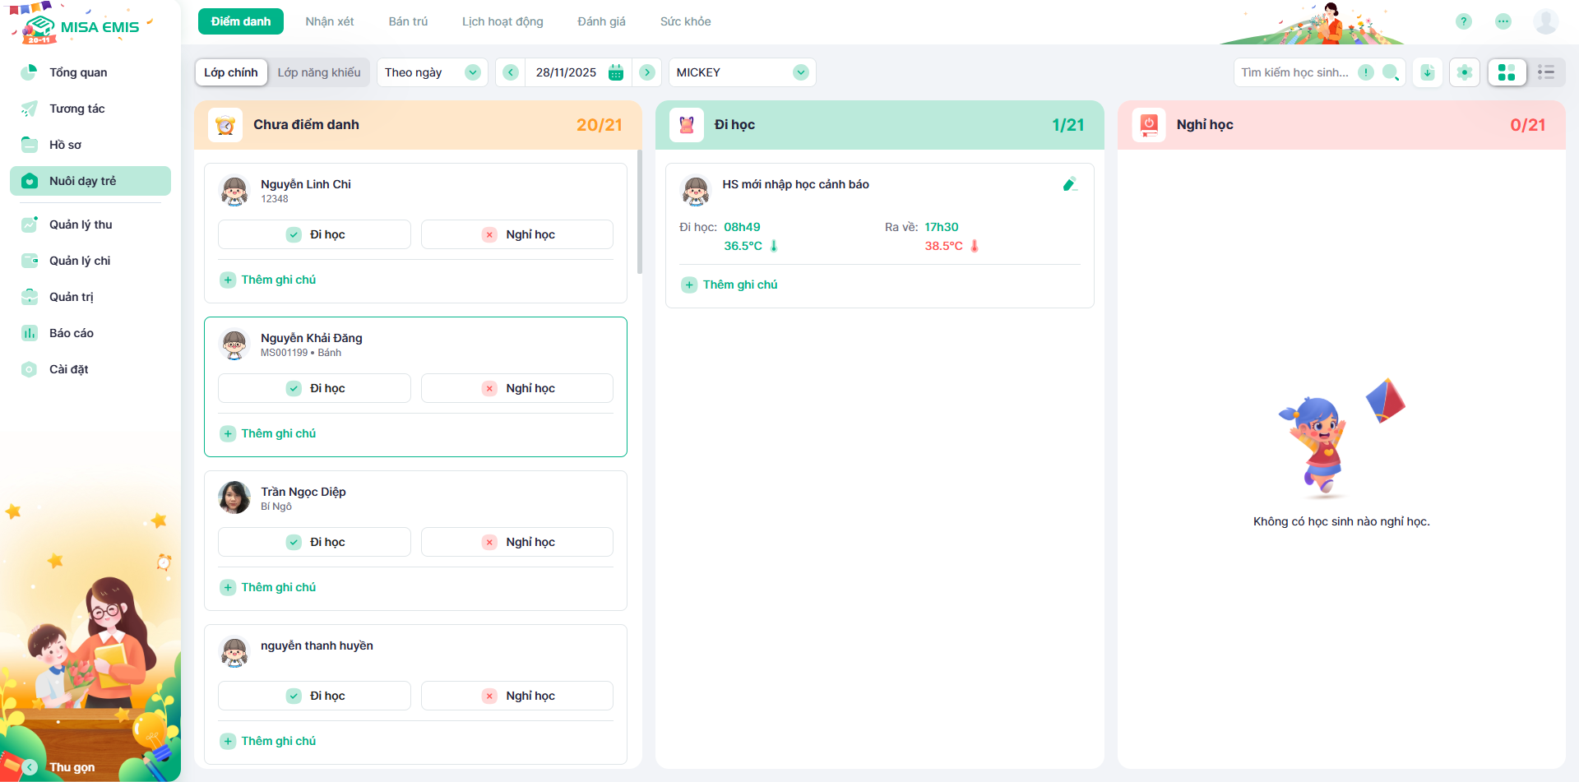Switch to the Nhận xét tab

330,21
